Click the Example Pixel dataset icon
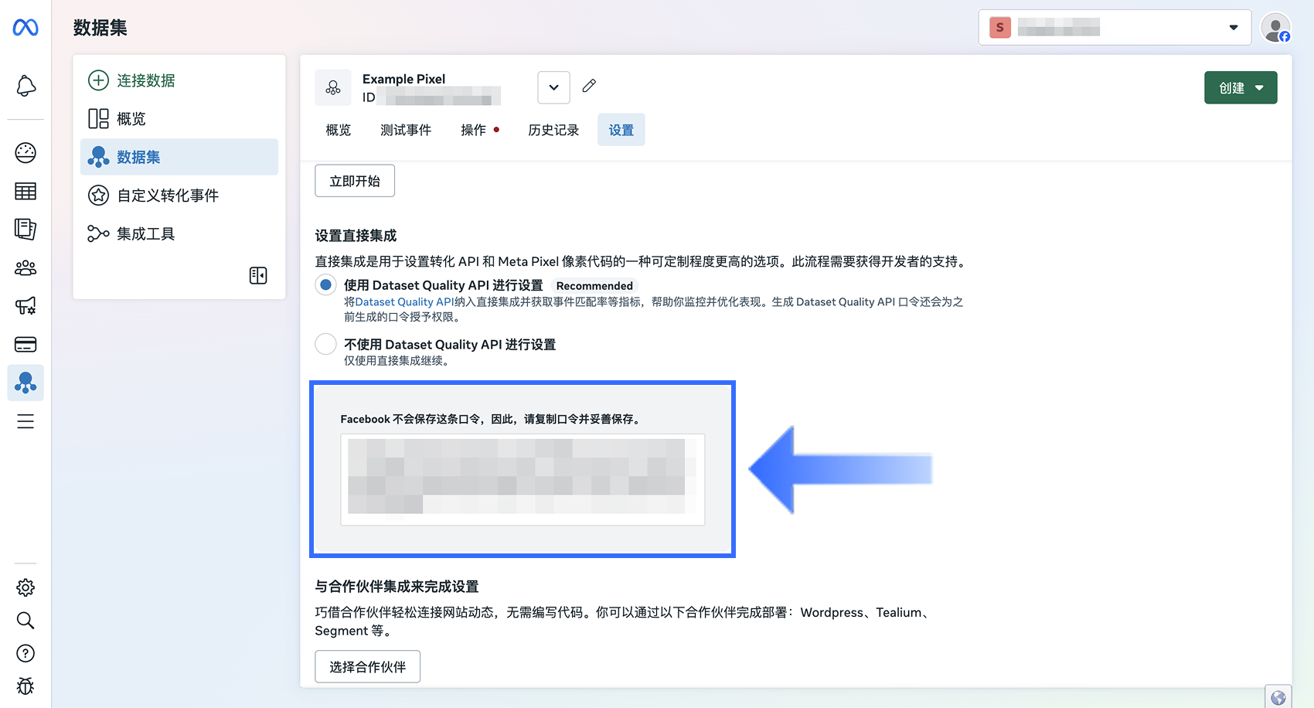Viewport: 1314px width, 708px height. click(x=333, y=88)
